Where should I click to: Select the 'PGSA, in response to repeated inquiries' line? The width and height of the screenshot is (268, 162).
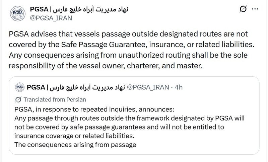click(x=94, y=109)
